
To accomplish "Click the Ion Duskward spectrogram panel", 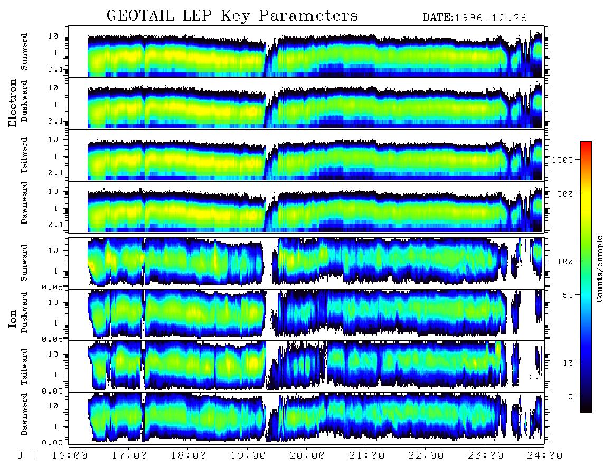I will [306, 315].
